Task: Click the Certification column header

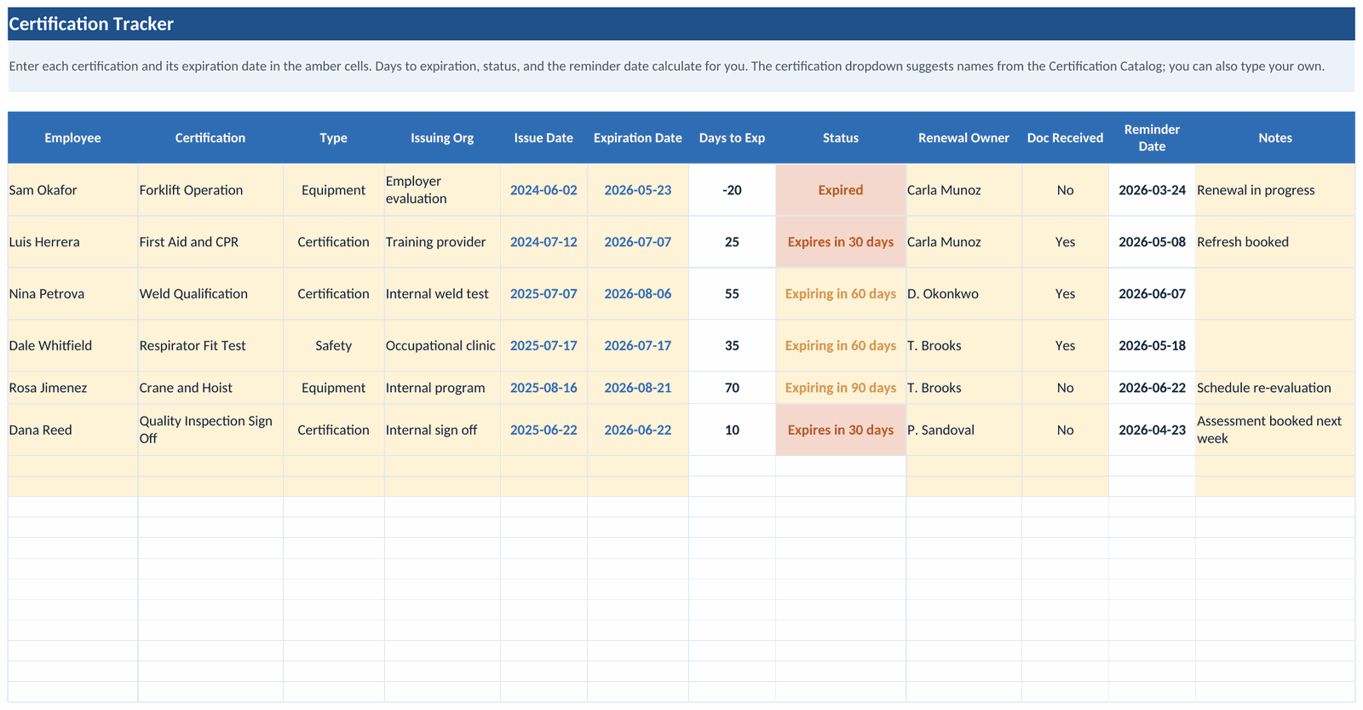Action: point(210,137)
